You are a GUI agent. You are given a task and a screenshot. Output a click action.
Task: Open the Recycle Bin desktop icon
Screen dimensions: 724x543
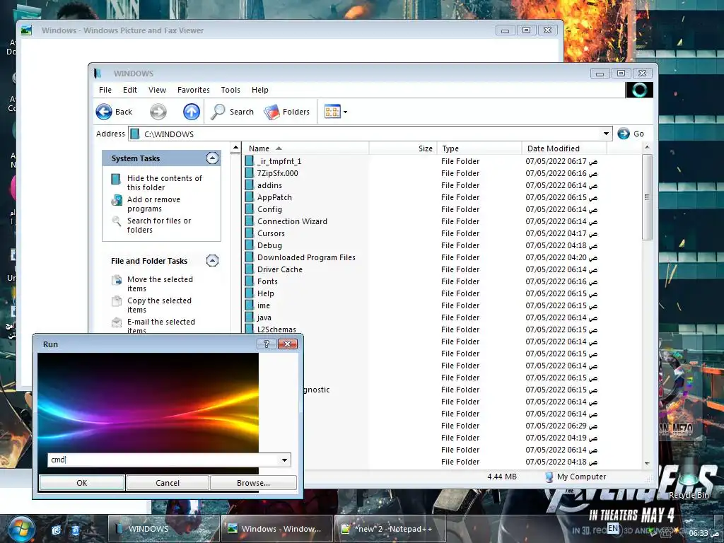coord(689,480)
